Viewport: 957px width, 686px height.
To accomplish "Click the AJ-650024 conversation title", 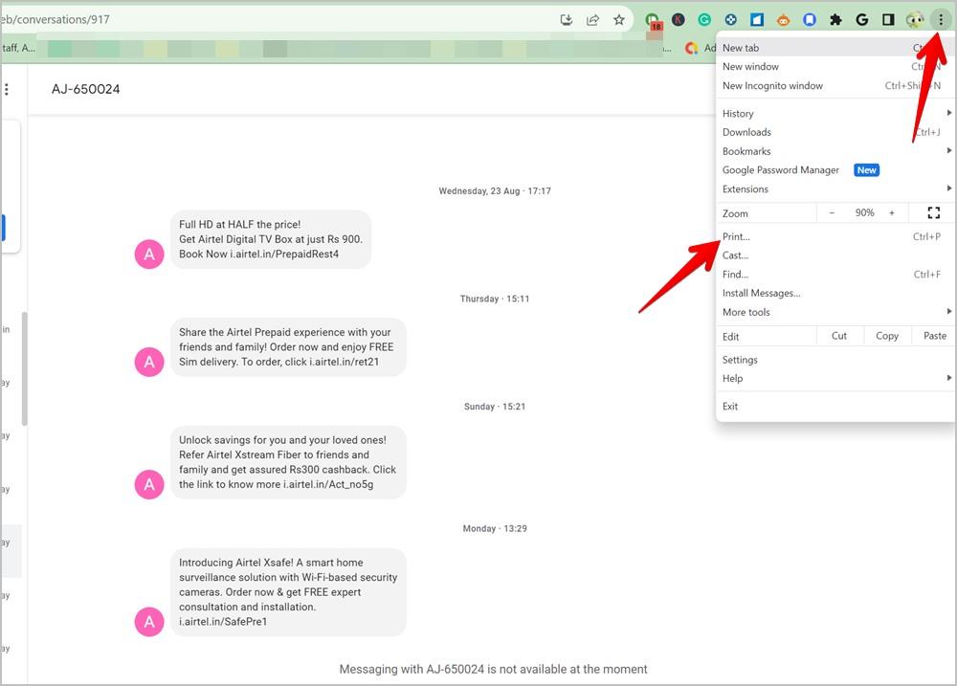I will (85, 89).
